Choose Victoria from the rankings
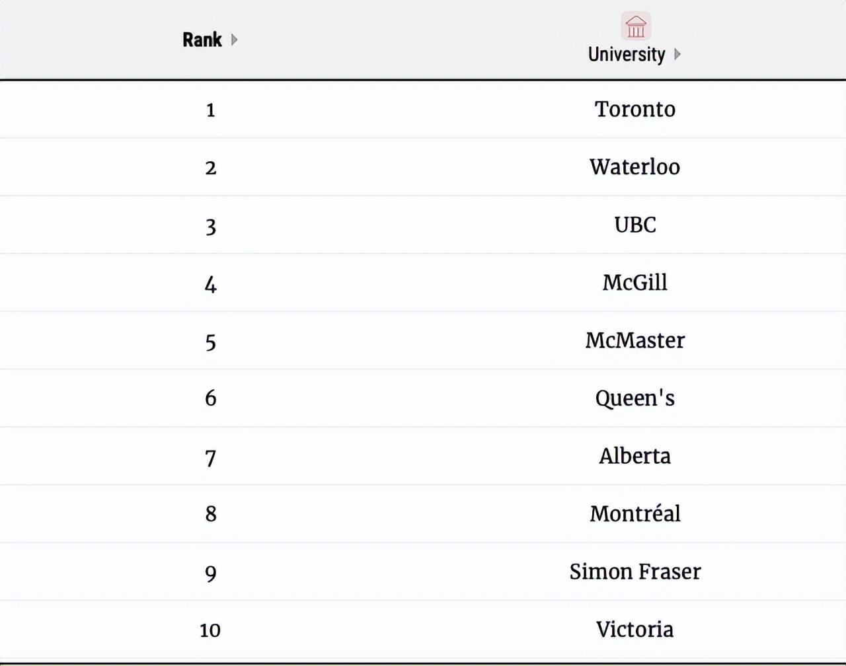 (635, 629)
